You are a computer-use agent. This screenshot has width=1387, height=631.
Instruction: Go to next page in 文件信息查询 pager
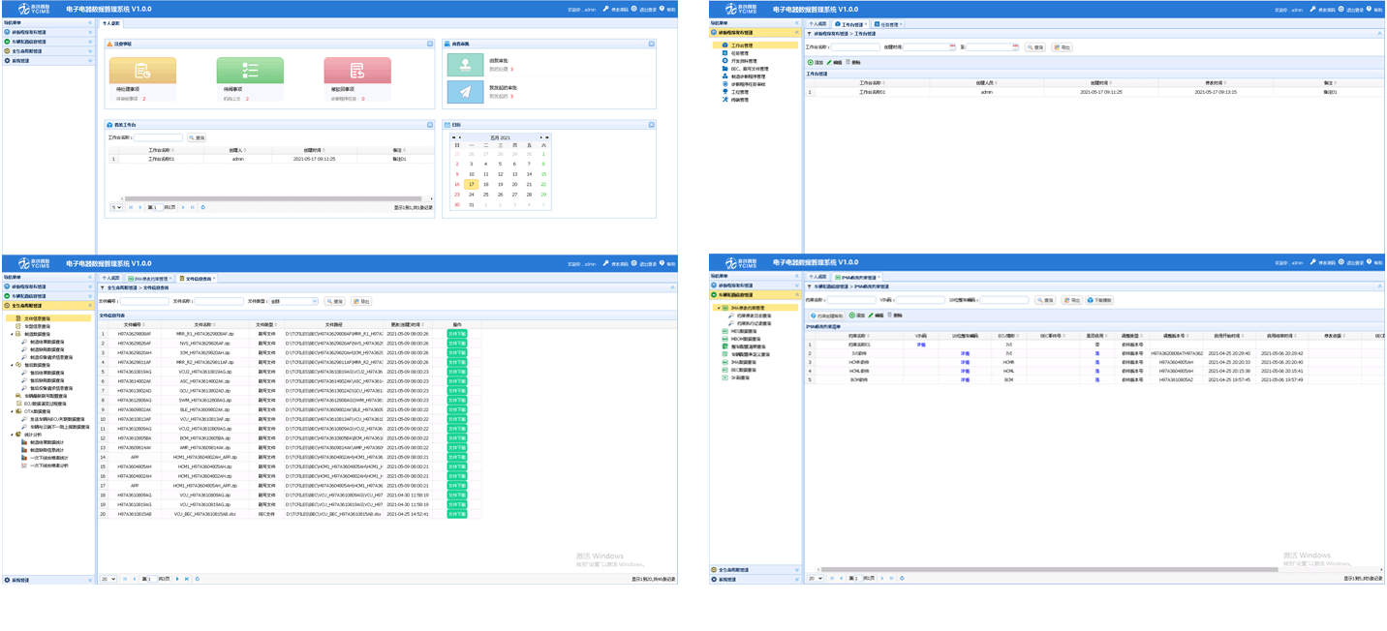pos(177,579)
